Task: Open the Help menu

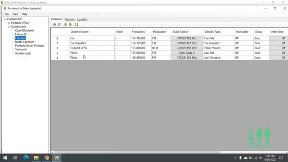Action: pyautogui.click(x=24, y=14)
